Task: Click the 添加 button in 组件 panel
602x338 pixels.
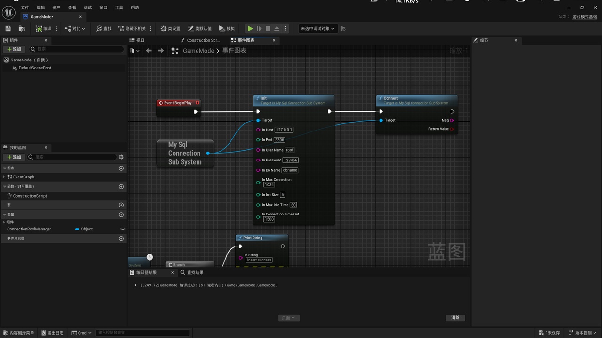Action: click(x=14, y=49)
